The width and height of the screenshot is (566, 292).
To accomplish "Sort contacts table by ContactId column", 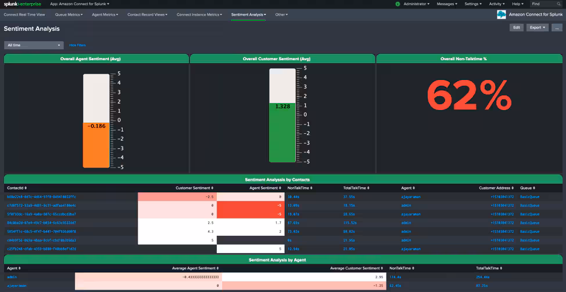I will pos(17,188).
